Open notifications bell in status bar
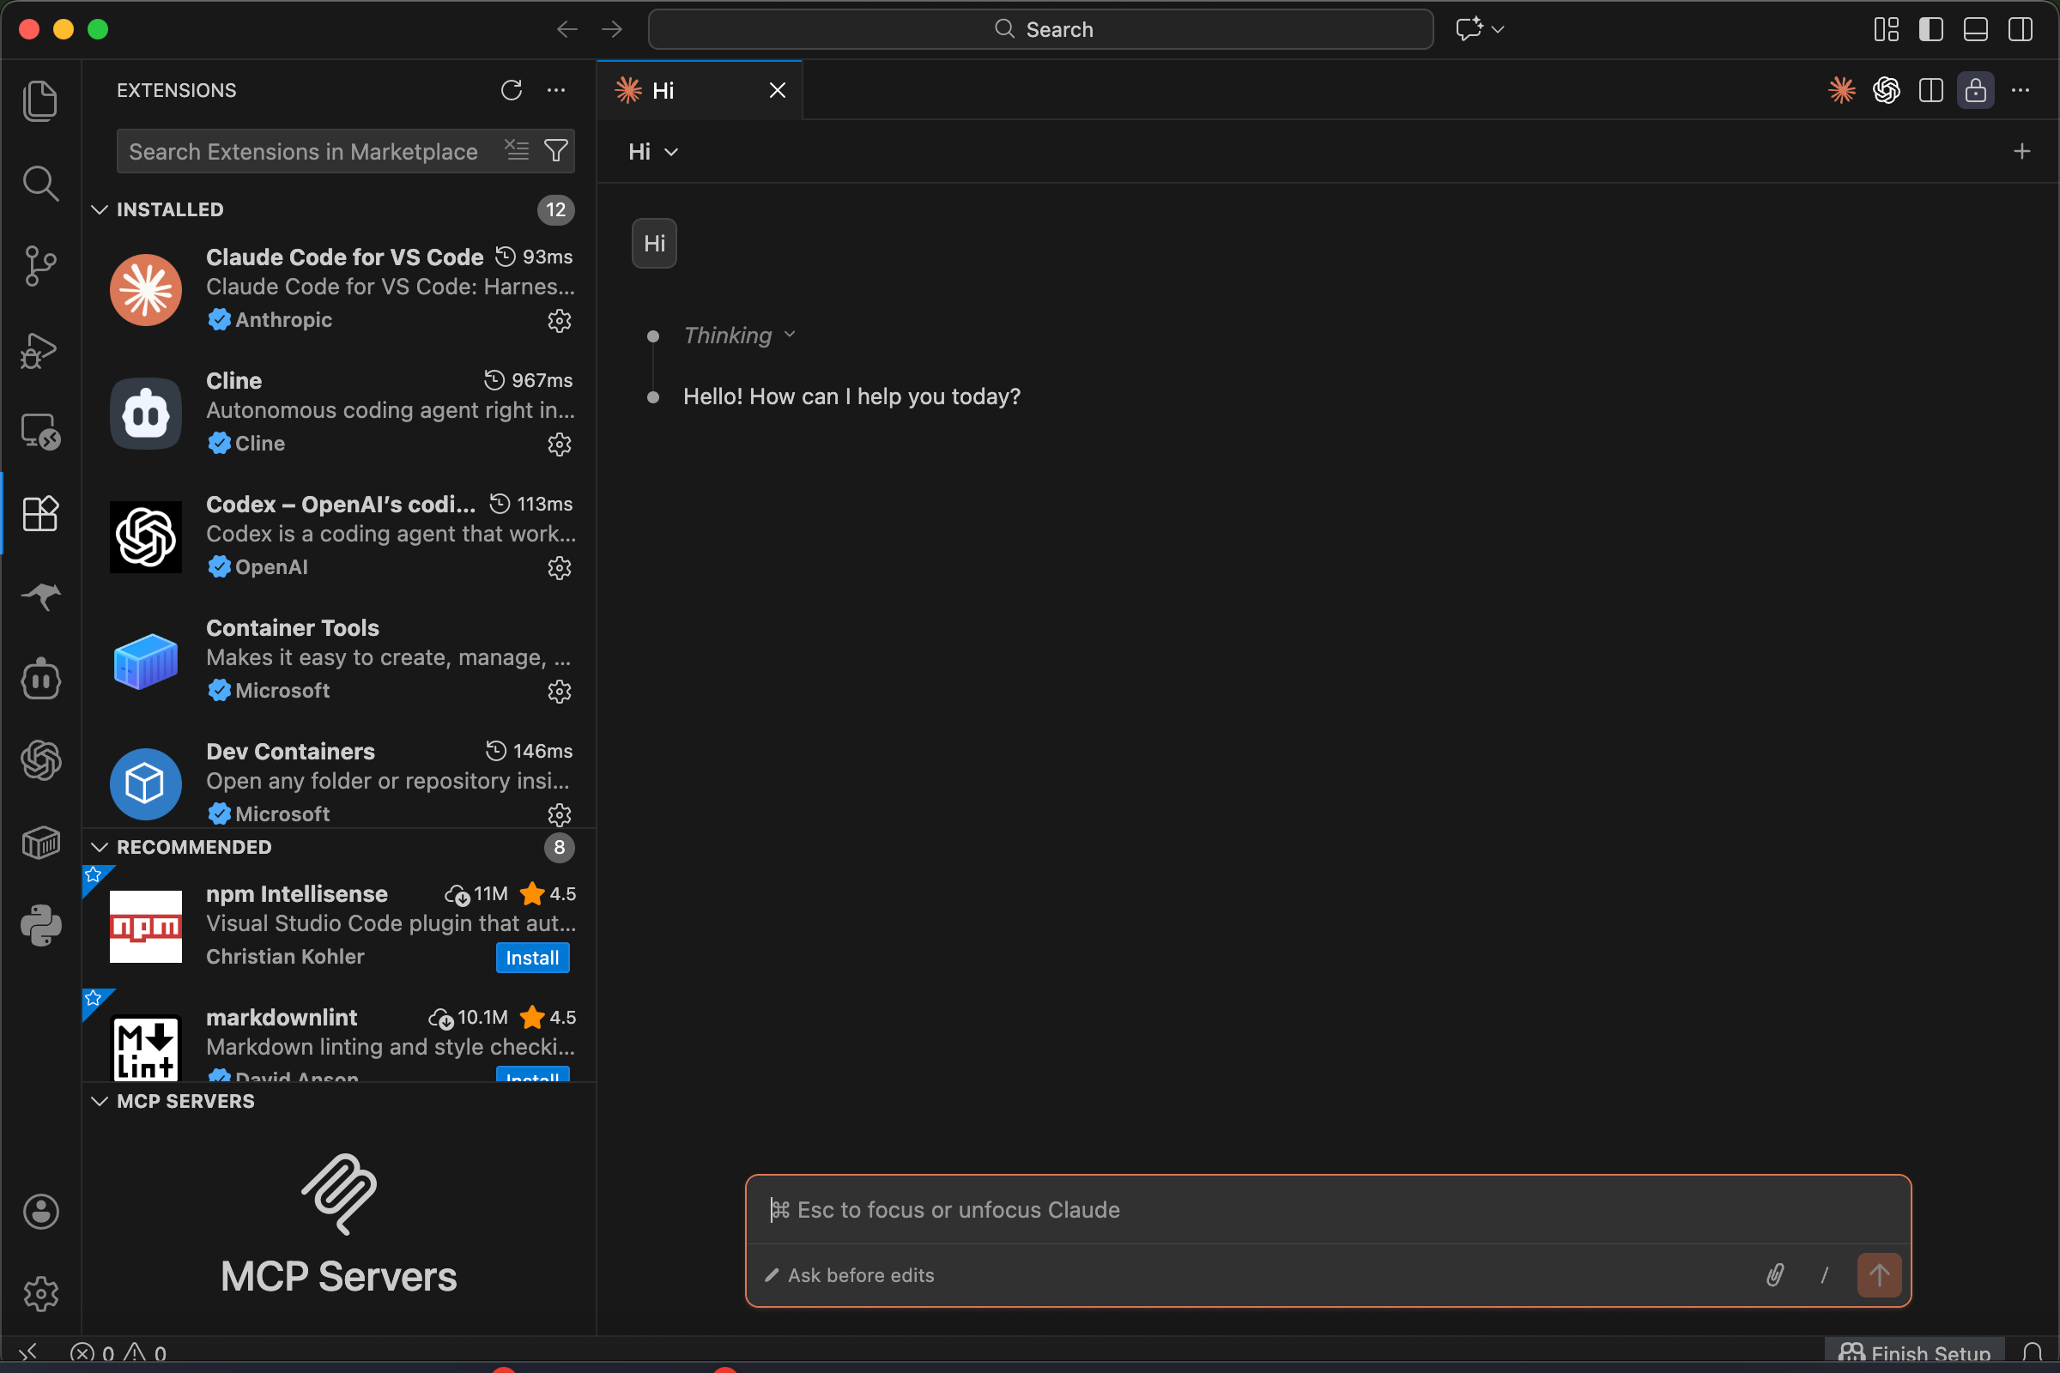Image resolution: width=2060 pixels, height=1373 pixels. pyautogui.click(x=2033, y=1352)
